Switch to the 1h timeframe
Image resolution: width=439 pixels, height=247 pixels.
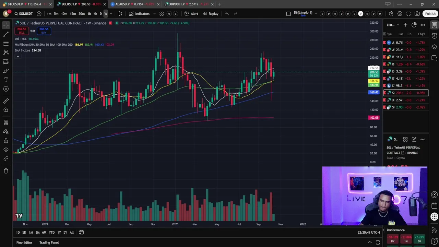point(89,14)
